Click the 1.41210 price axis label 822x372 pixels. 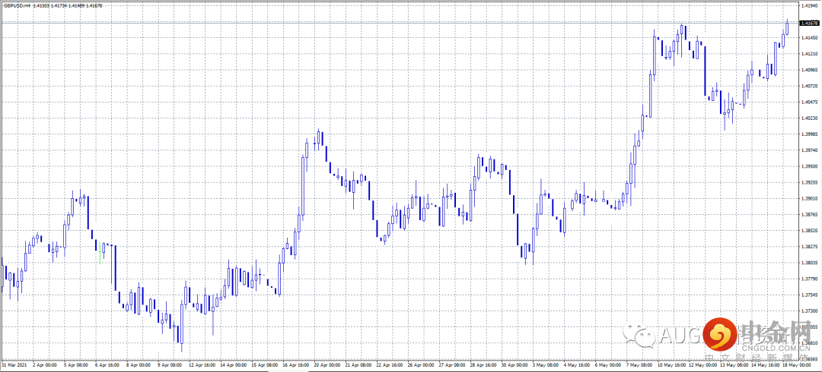point(810,54)
